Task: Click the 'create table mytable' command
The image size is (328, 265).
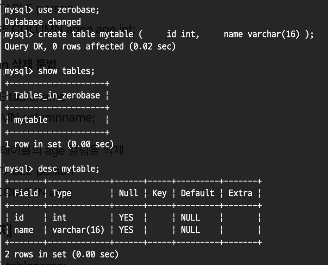Action: 90,34
